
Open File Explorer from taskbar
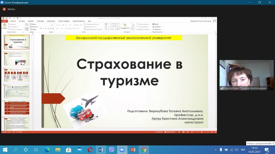58,150
